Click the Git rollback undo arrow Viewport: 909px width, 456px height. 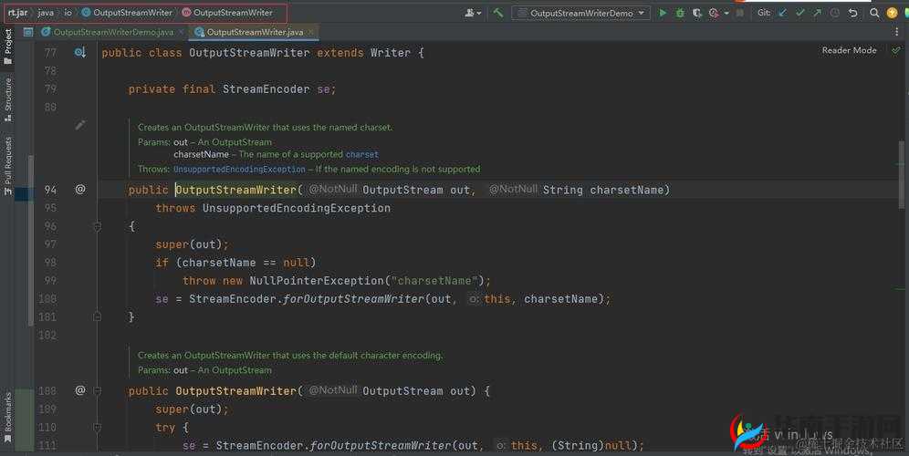853,13
